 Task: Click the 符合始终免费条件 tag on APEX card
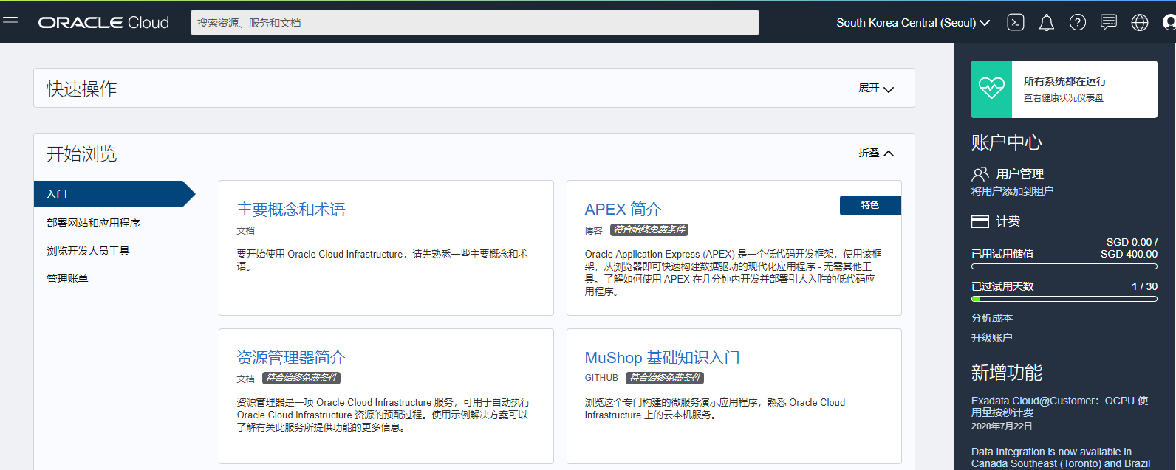point(649,229)
